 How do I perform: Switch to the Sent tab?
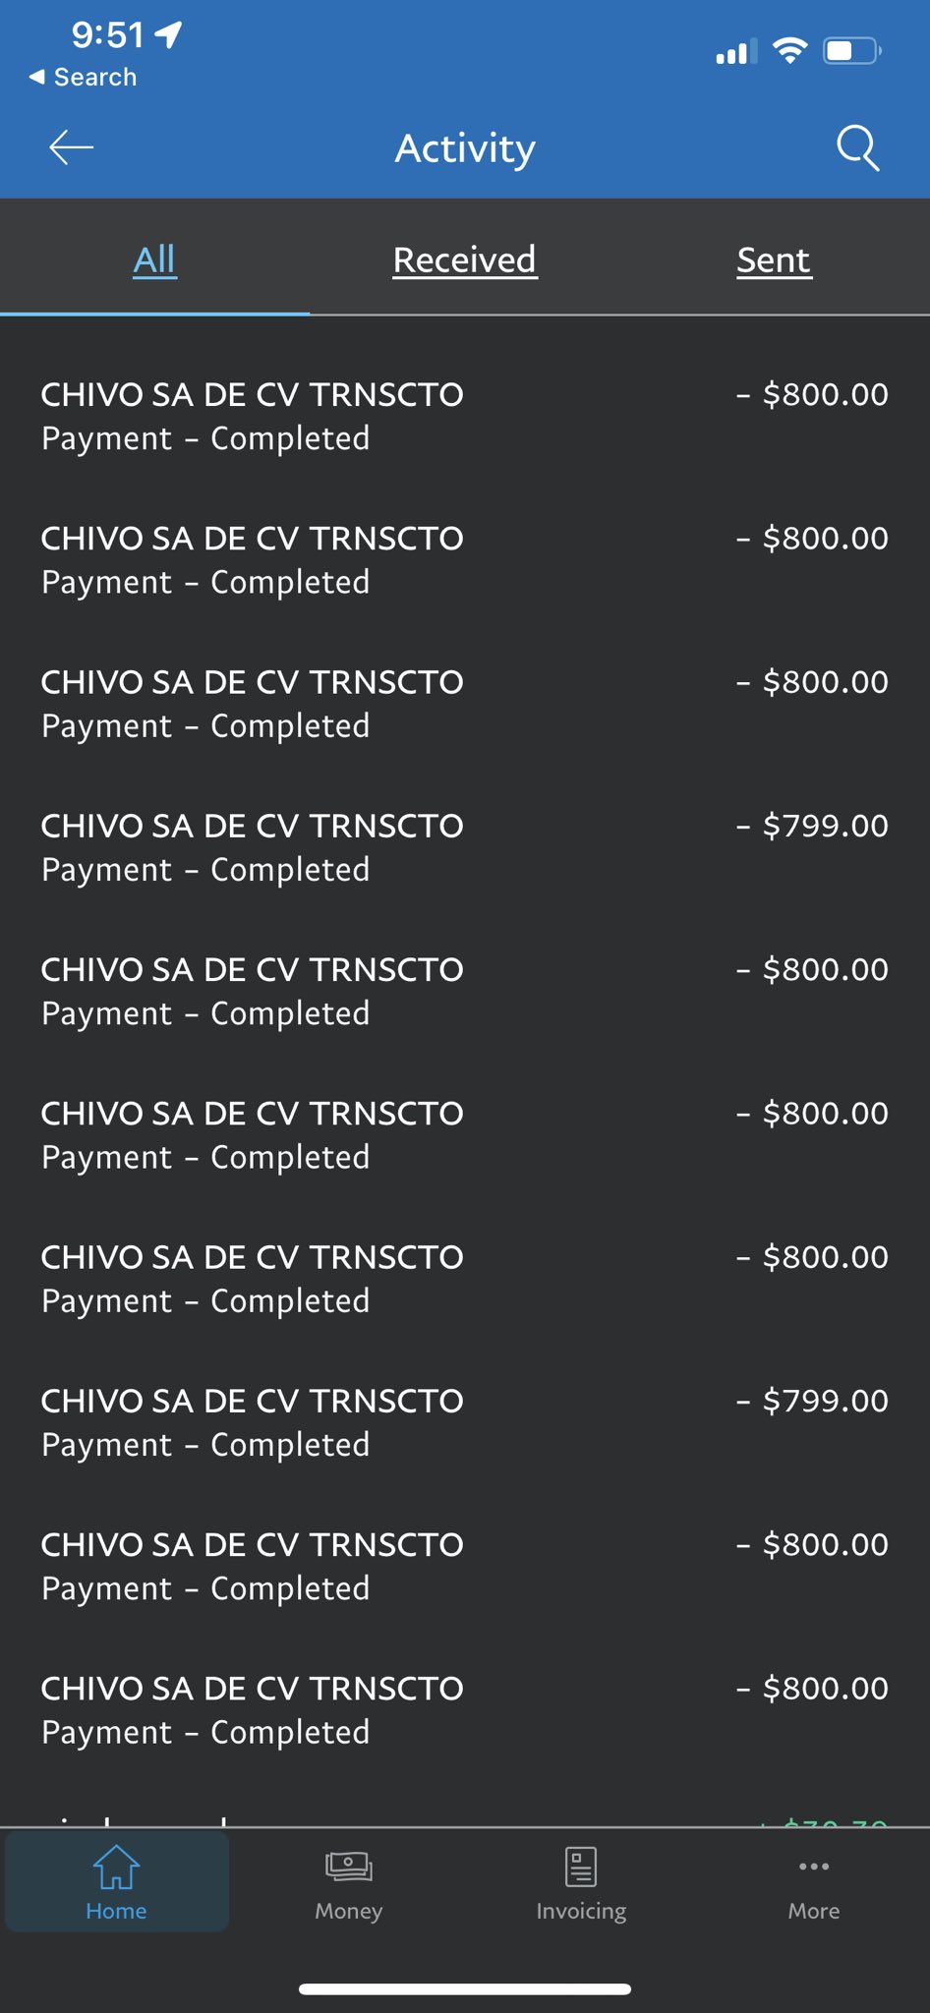coord(774,259)
